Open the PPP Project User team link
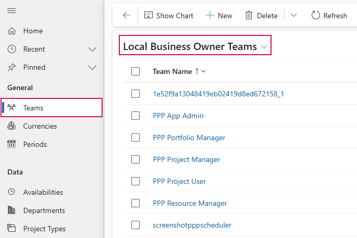Viewport: 357px width, 238px height. pyautogui.click(x=179, y=181)
